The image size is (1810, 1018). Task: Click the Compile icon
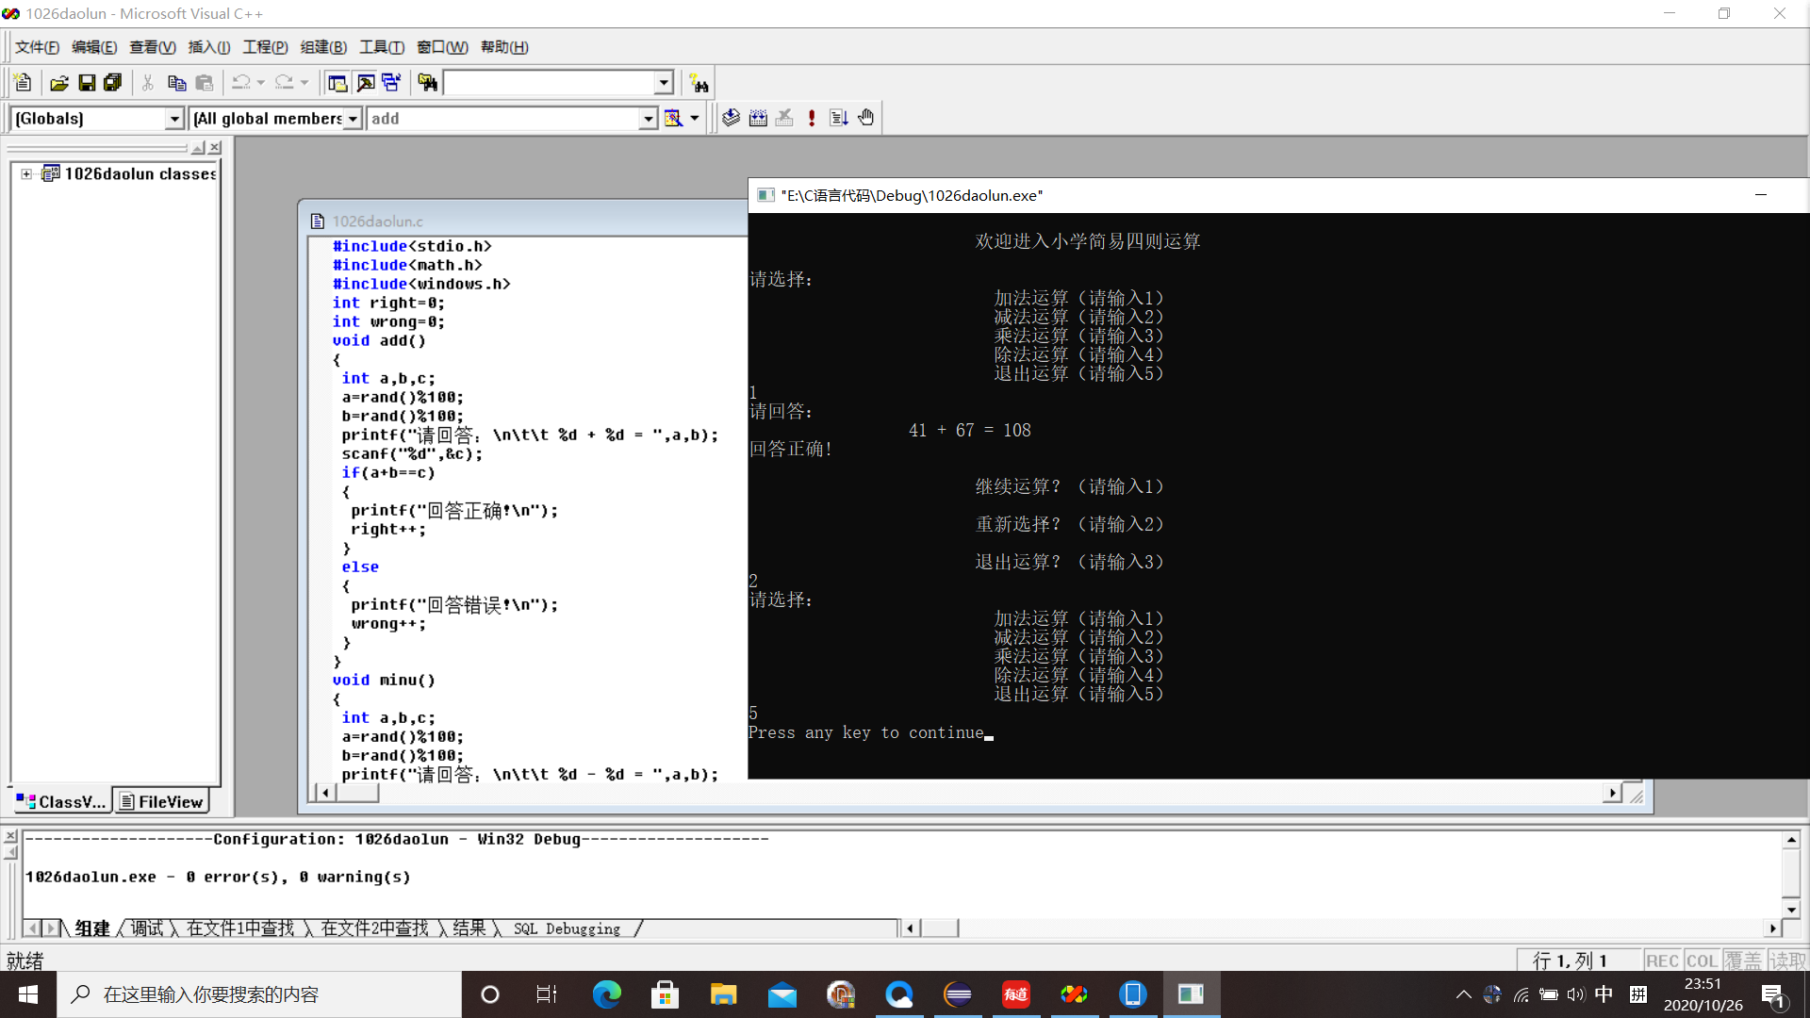click(x=731, y=118)
